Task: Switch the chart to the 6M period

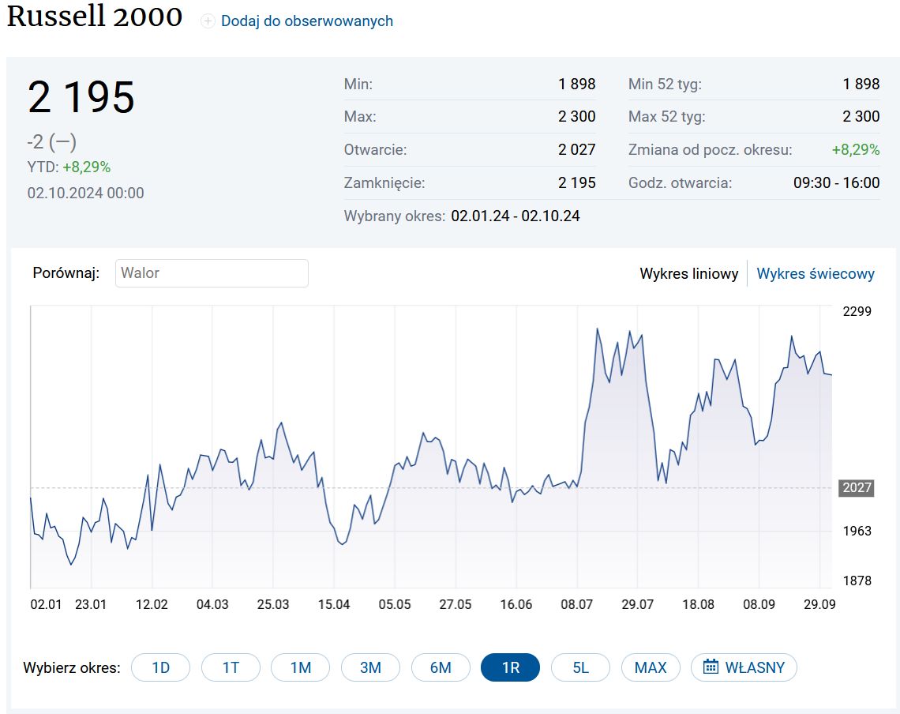Action: coord(441,667)
